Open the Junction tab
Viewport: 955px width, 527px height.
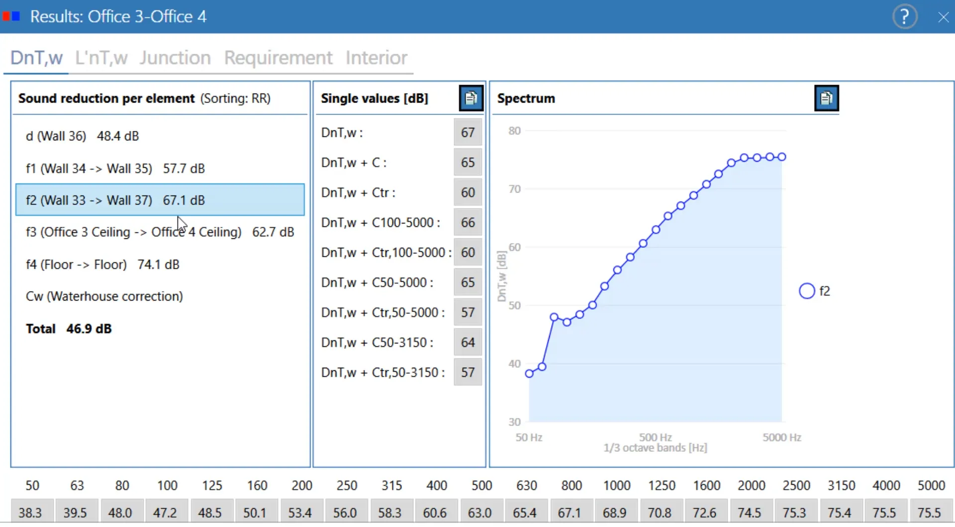click(x=175, y=58)
